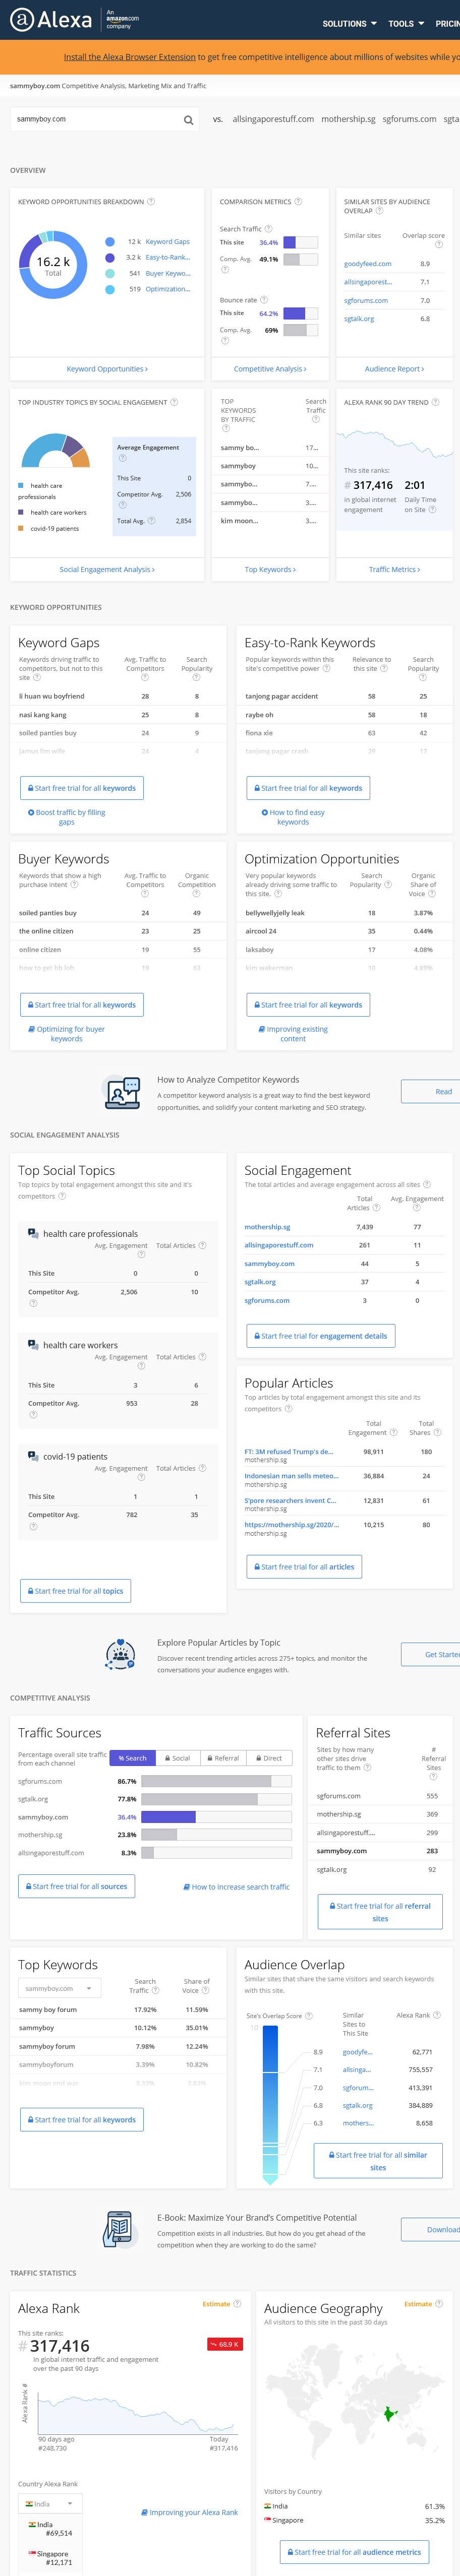Click the sammyboy.com site search field
This screenshot has height=2576, width=460.
point(95,120)
